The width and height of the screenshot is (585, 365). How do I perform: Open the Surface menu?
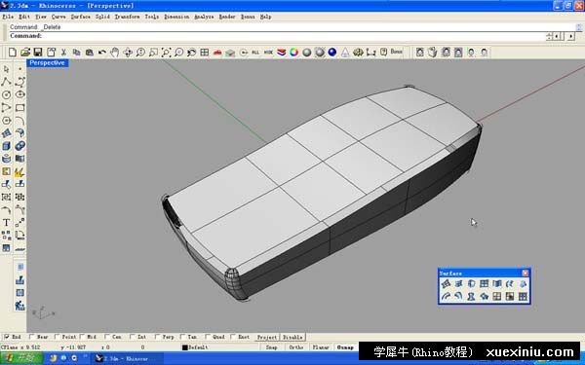[x=81, y=17]
